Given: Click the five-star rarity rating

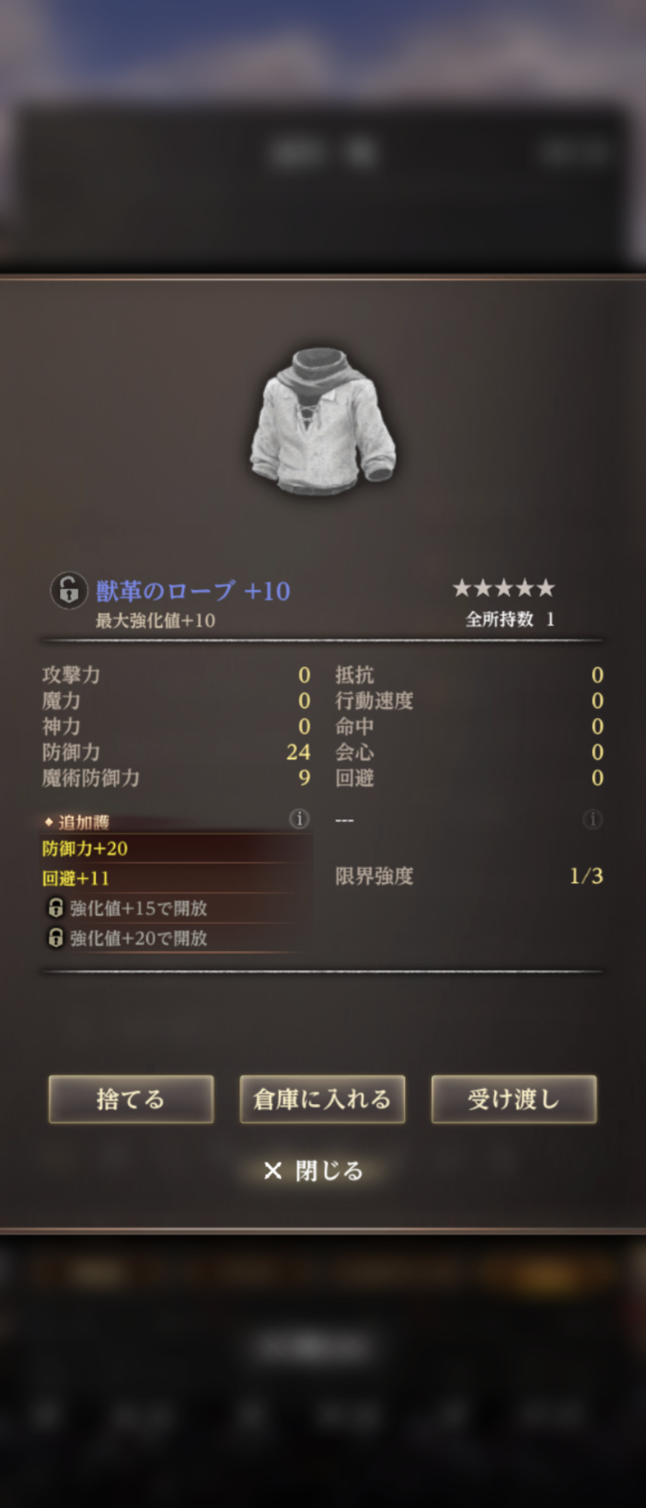Looking at the screenshot, I should pyautogui.click(x=503, y=588).
